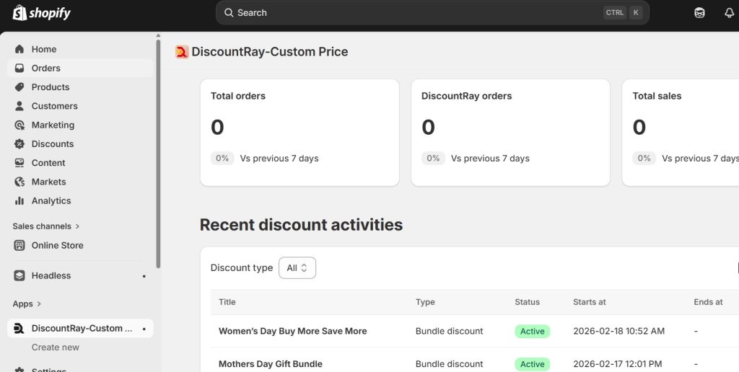The height and width of the screenshot is (372, 739).
Task: Click the Marketing target icon
Action: point(19,125)
